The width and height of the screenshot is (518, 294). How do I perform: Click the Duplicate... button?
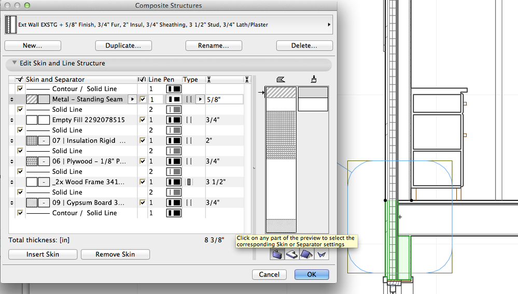pyautogui.click(x=123, y=46)
